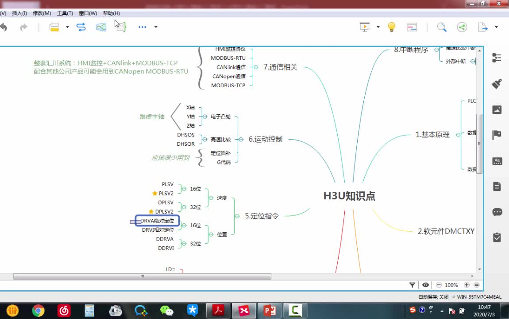Click the DRVA绝对定位 topic node
This screenshot has height=319, width=509.
pos(157,221)
